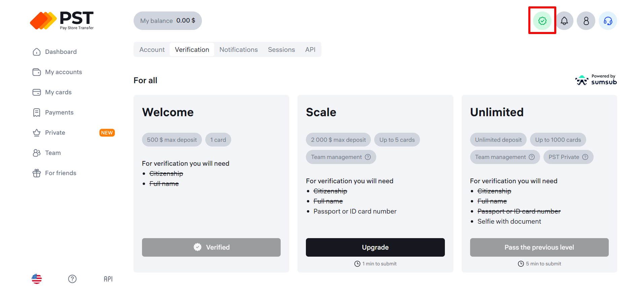Open the notifications bell

(564, 21)
